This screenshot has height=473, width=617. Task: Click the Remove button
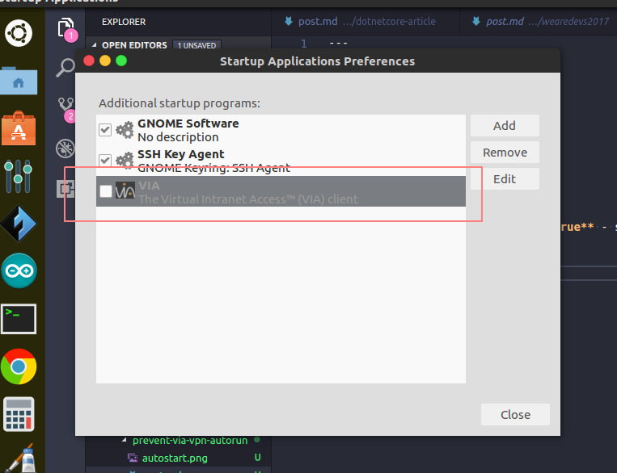coord(505,153)
